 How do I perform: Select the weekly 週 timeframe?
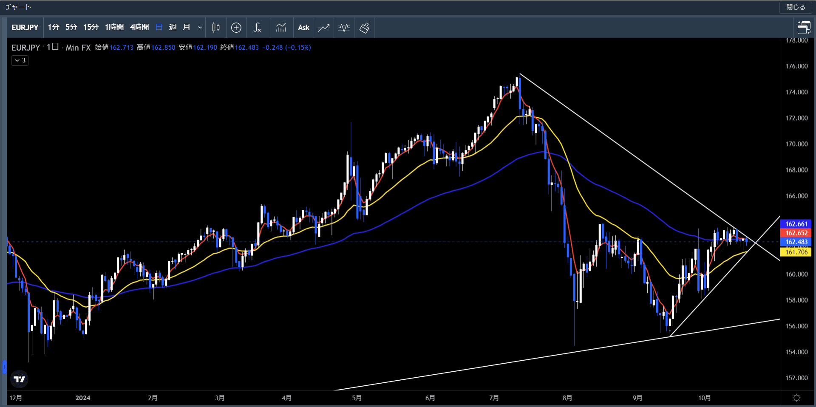[x=173, y=28]
